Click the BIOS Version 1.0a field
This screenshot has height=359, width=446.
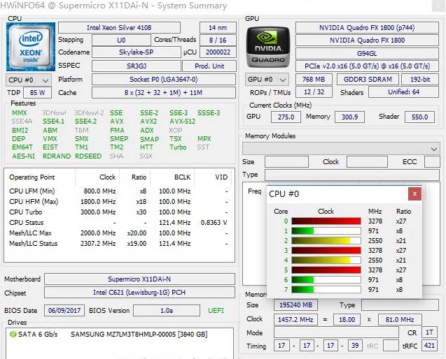point(167,311)
